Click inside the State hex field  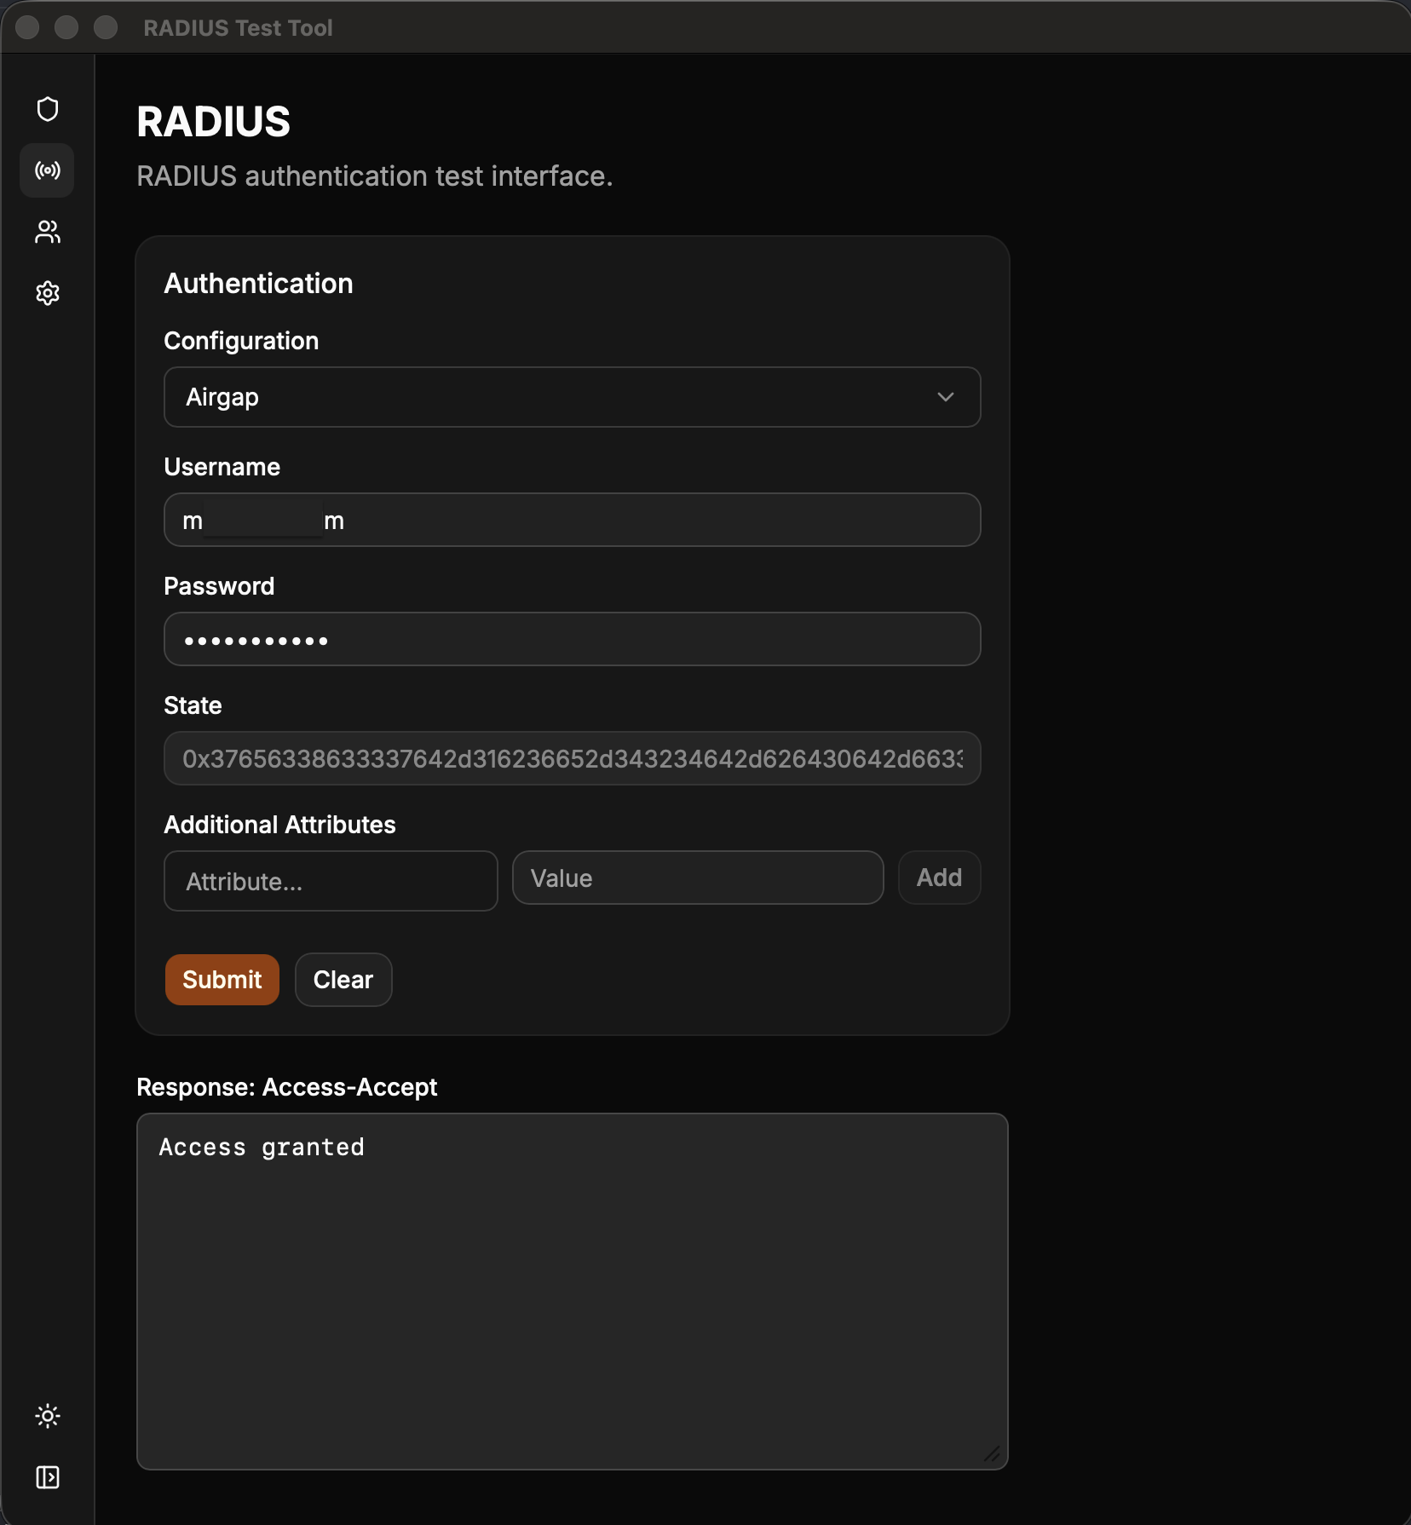pos(572,758)
